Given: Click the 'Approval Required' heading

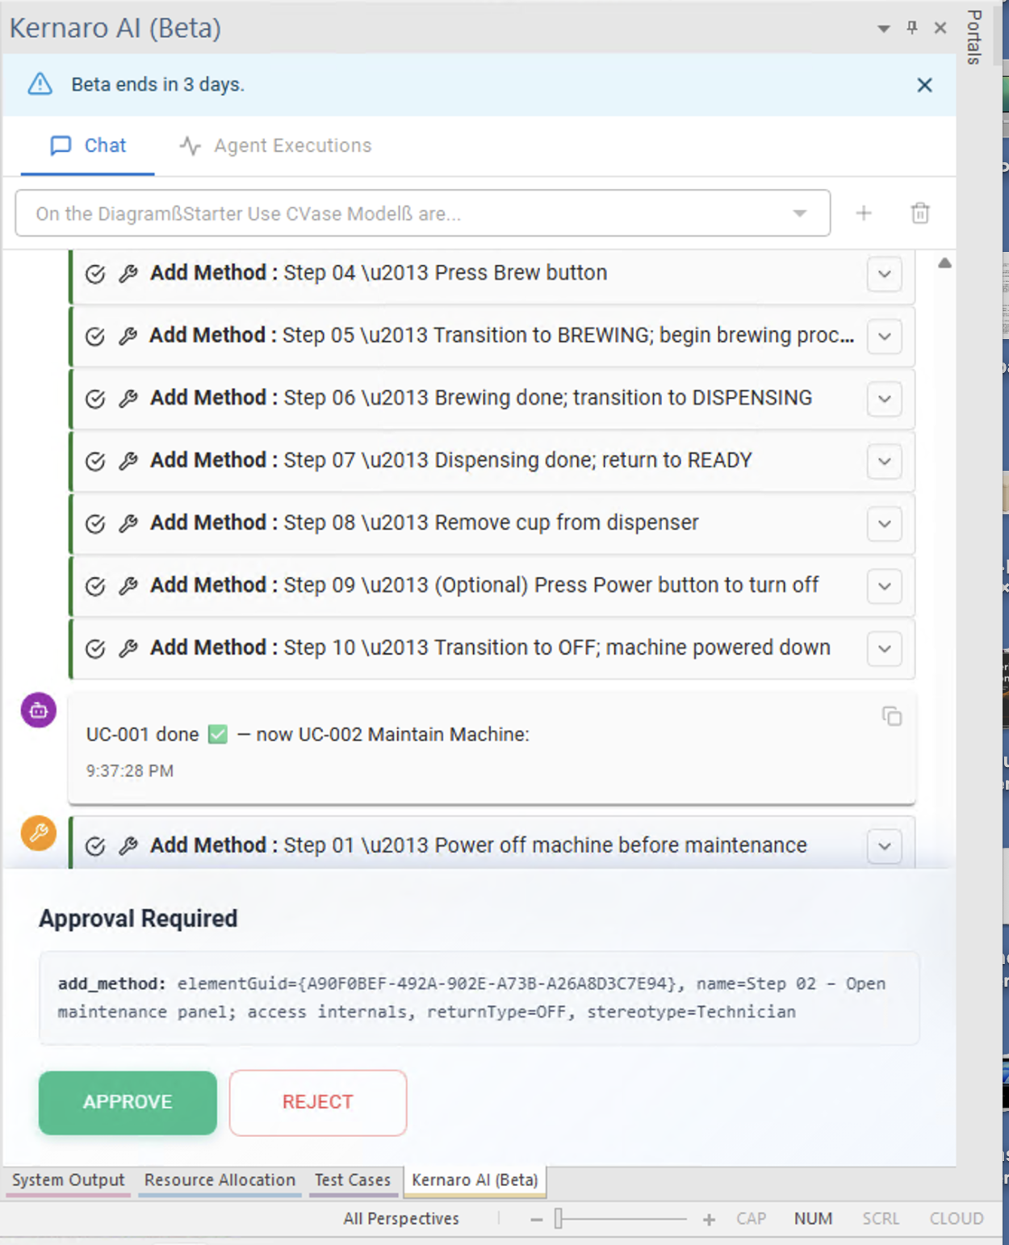Looking at the screenshot, I should point(138,919).
